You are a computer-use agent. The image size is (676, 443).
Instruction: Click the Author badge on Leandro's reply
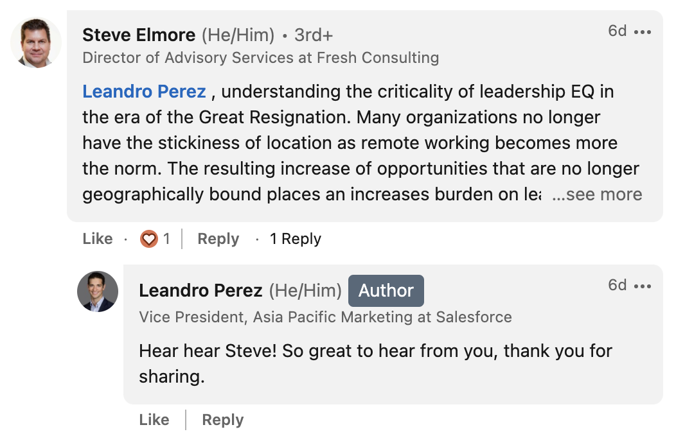(386, 290)
